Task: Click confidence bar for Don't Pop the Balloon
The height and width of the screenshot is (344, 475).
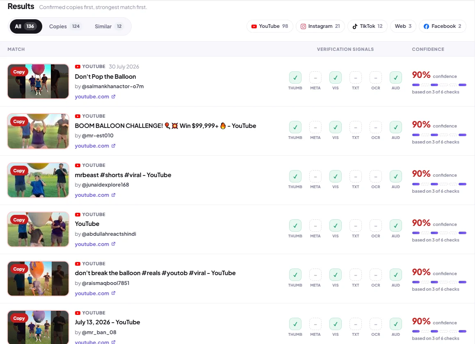Action: coord(439,85)
